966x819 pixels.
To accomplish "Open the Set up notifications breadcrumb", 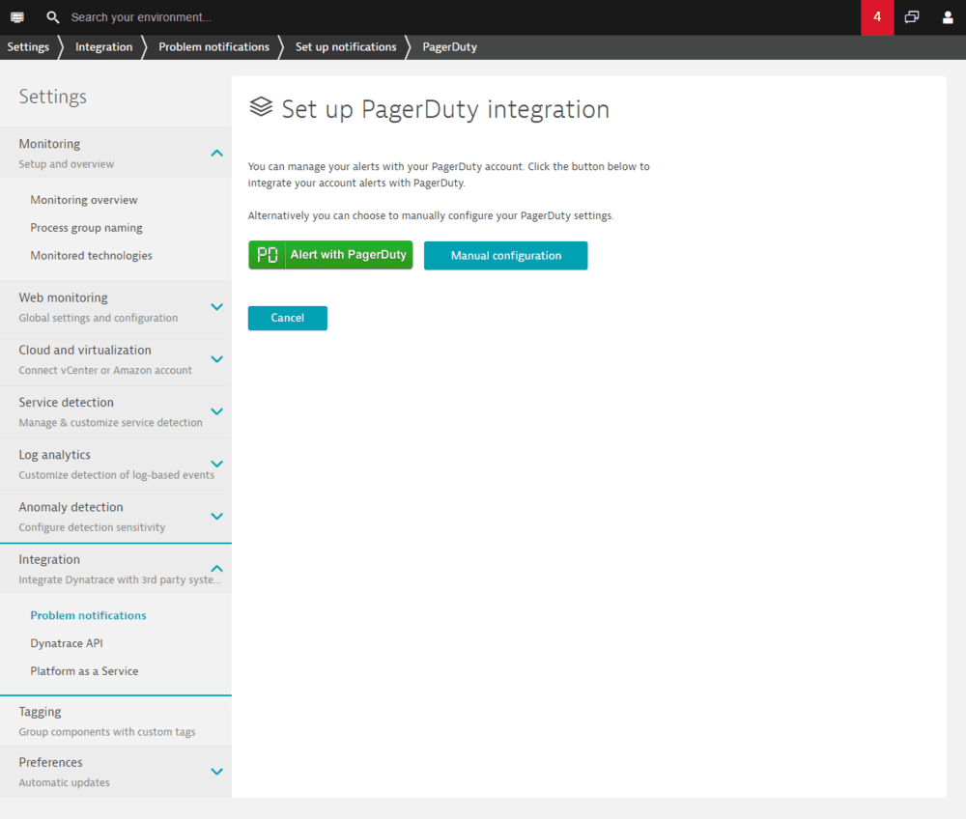I will (x=345, y=46).
